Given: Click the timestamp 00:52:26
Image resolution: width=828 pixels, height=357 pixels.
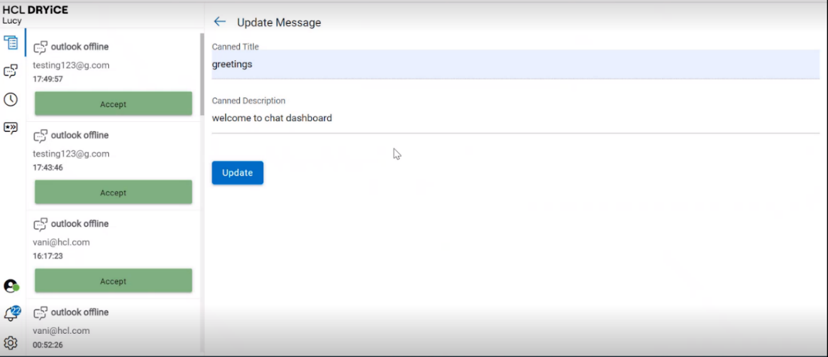Looking at the screenshot, I should (x=48, y=345).
